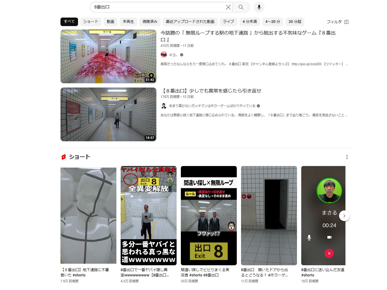
Task: Open the Shorts shelf three-dot menu
Action: (x=347, y=157)
